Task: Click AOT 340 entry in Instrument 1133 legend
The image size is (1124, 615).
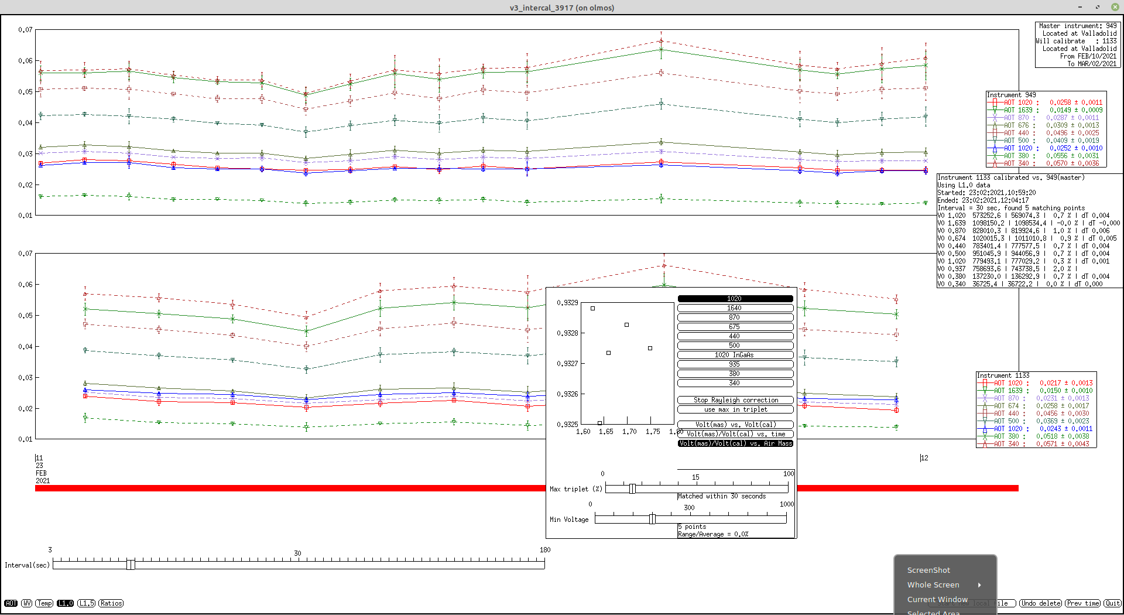Action: point(1035,444)
